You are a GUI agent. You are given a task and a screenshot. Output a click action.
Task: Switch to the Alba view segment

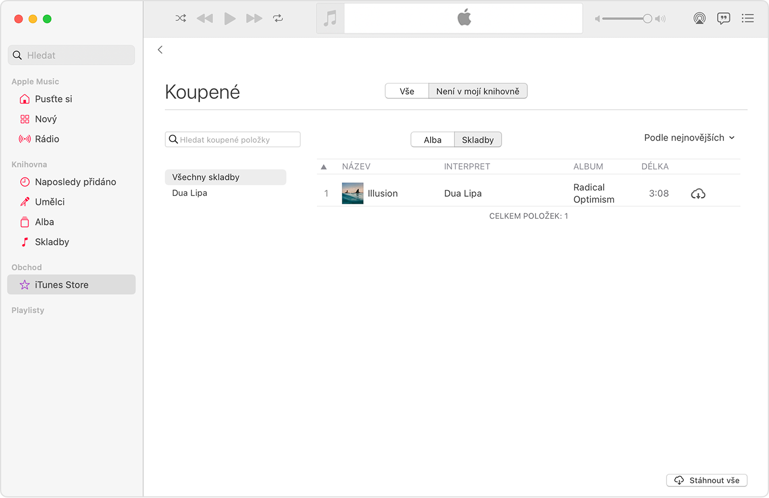[x=433, y=140]
